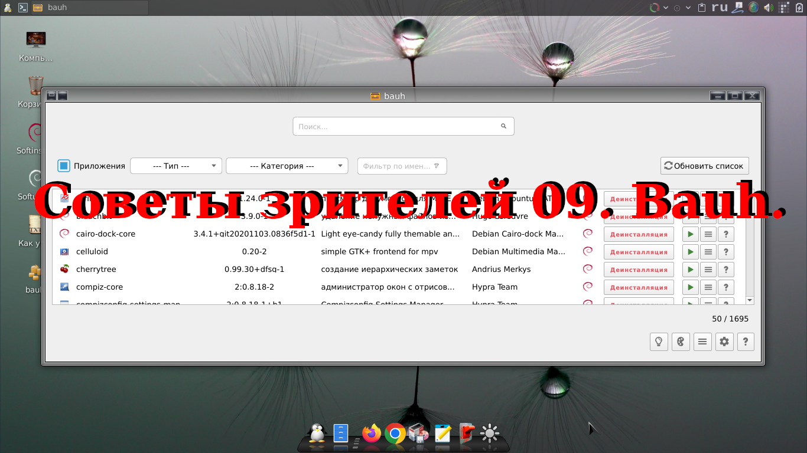This screenshot has width=807, height=453.
Task: Click the volume speaker tray icon
Action: 769,8
